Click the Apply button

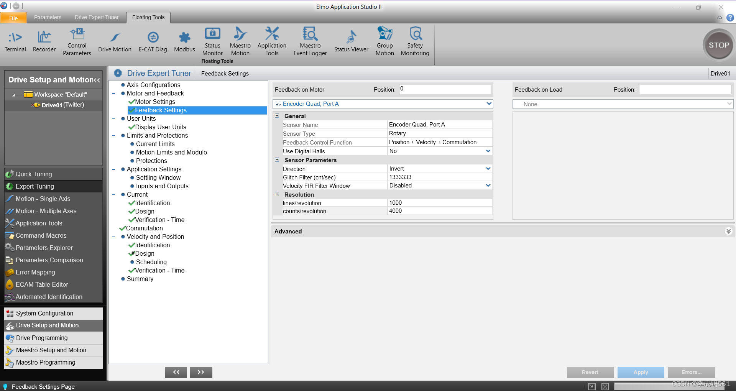(641, 372)
